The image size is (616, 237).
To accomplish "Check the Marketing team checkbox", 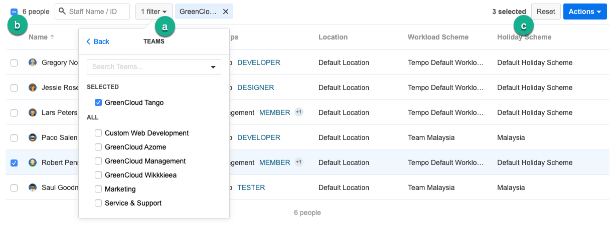I will [98, 189].
